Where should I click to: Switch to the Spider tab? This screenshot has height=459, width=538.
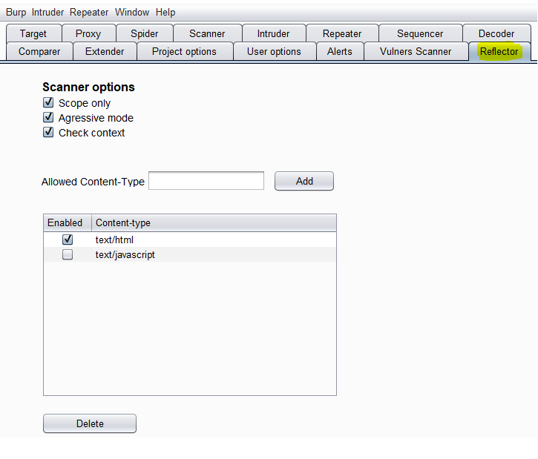tap(145, 33)
